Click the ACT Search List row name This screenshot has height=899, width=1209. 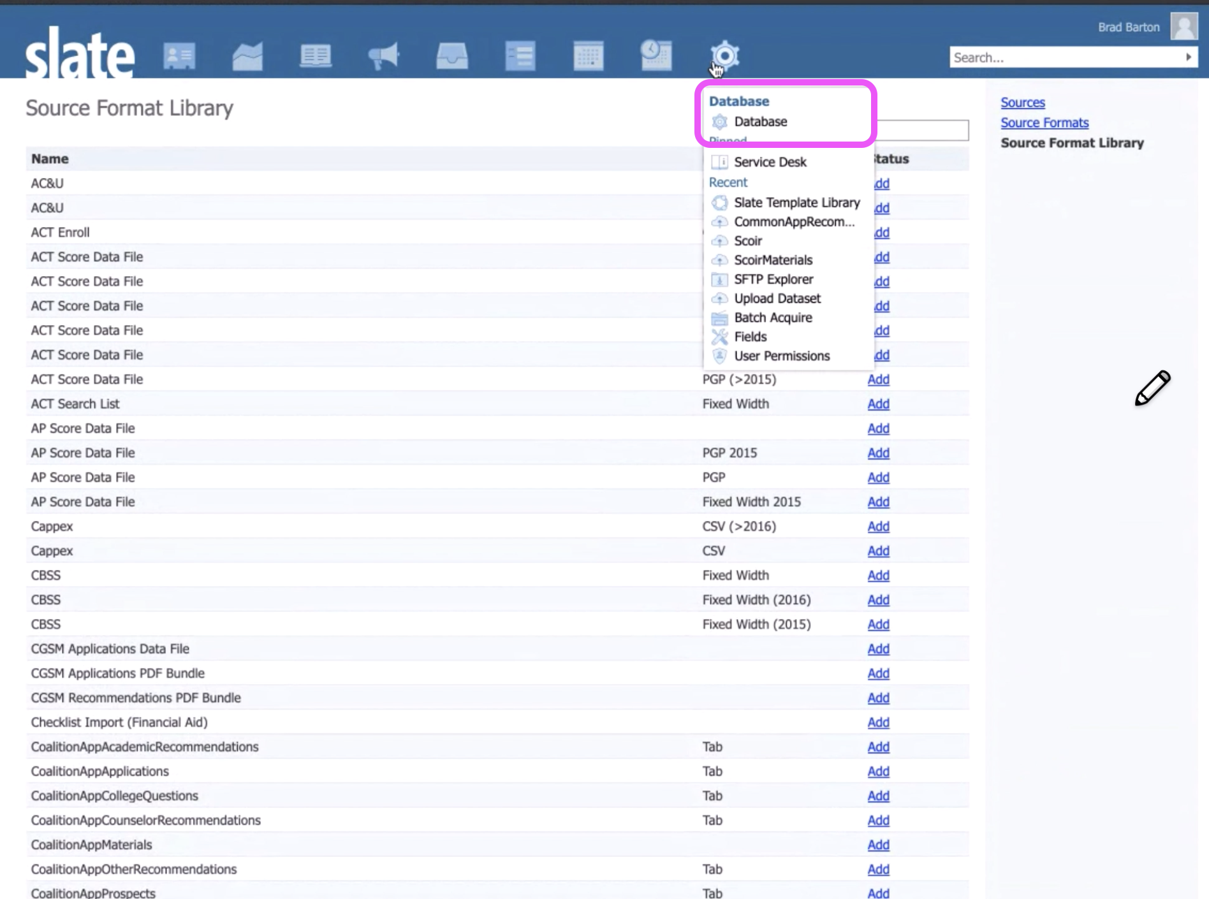point(75,404)
